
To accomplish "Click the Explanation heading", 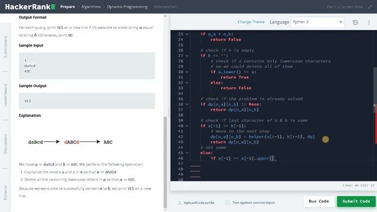I will pyautogui.click(x=30, y=115).
